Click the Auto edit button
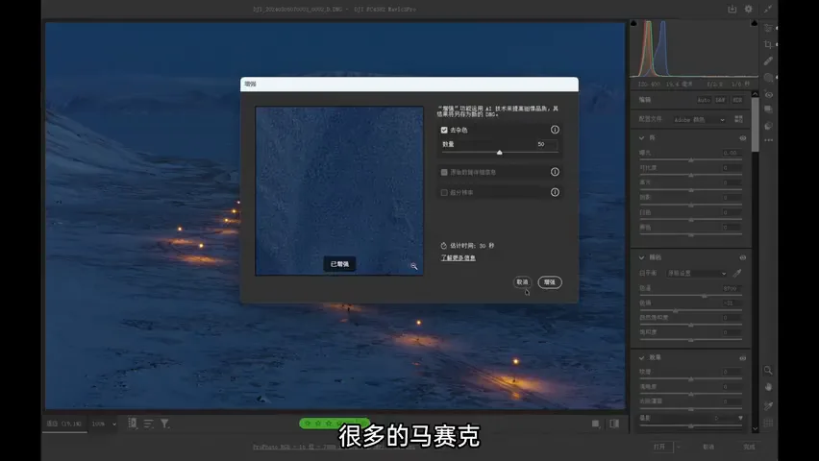Image resolution: width=819 pixels, height=461 pixels. pyautogui.click(x=704, y=100)
